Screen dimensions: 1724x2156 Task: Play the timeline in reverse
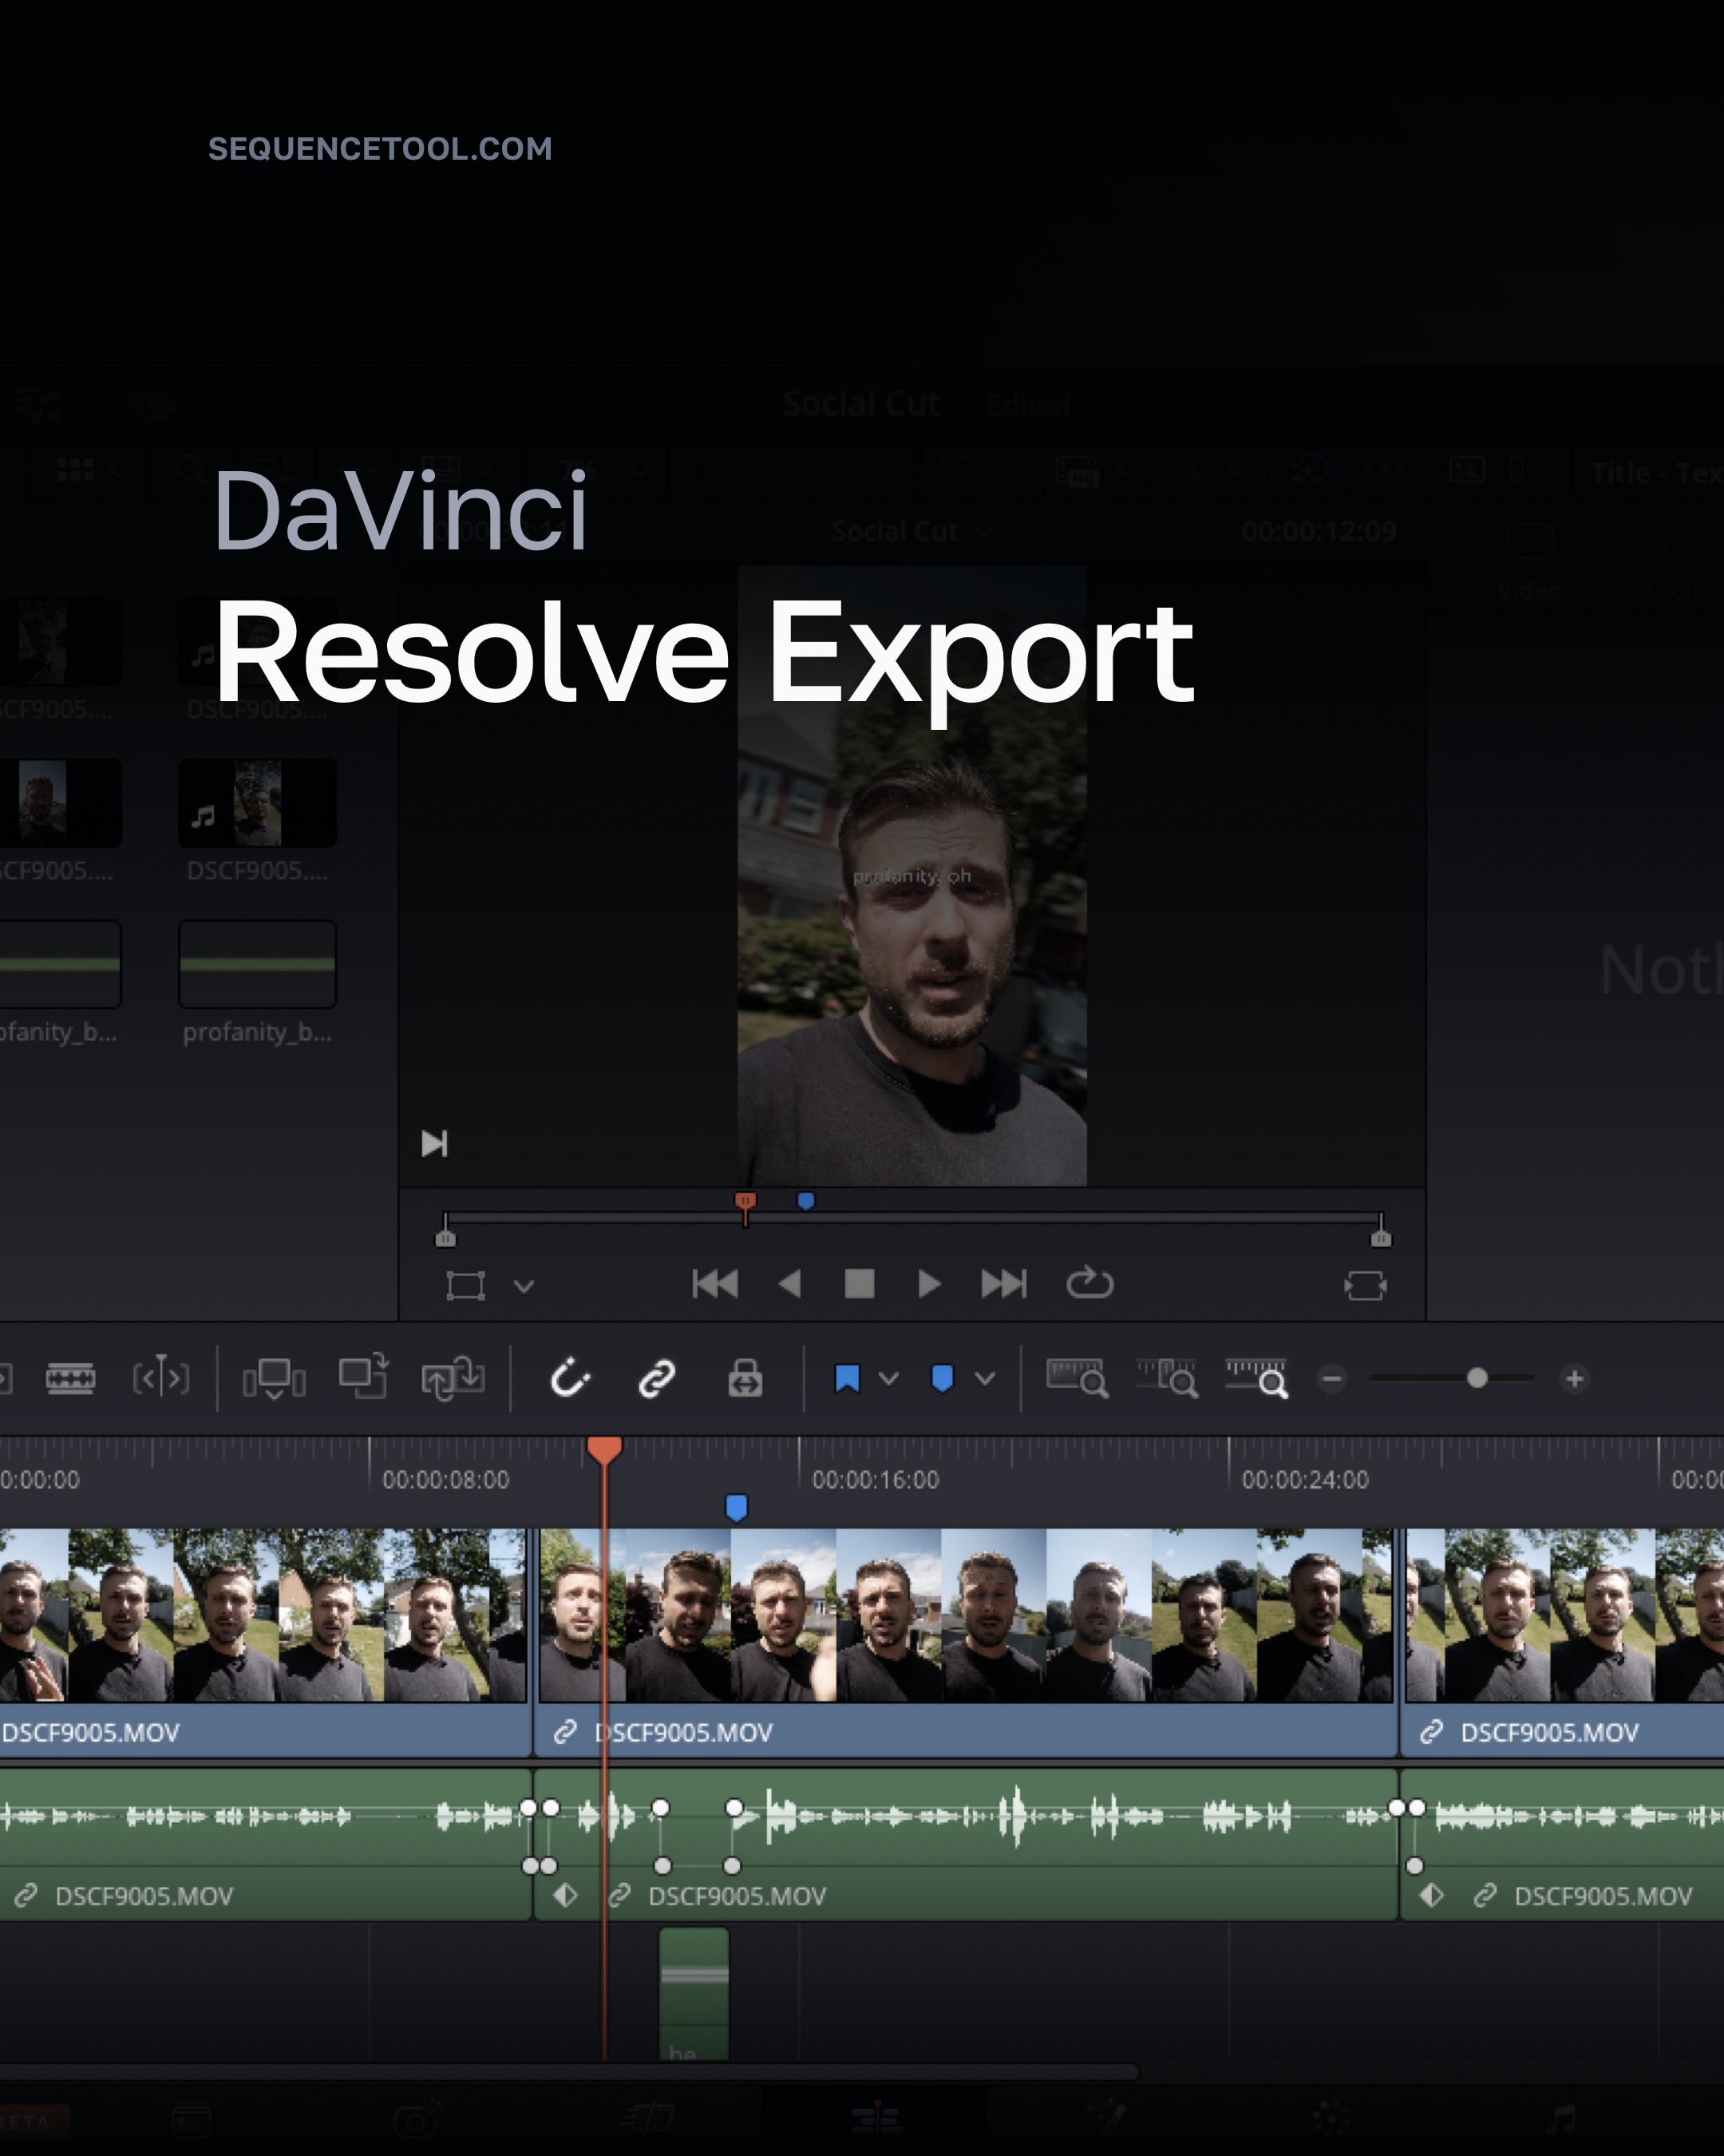point(789,1284)
